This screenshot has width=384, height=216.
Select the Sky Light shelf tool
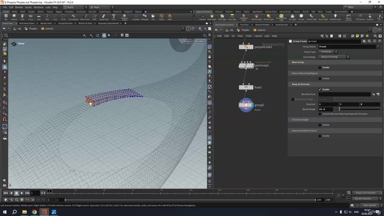tap(292, 17)
